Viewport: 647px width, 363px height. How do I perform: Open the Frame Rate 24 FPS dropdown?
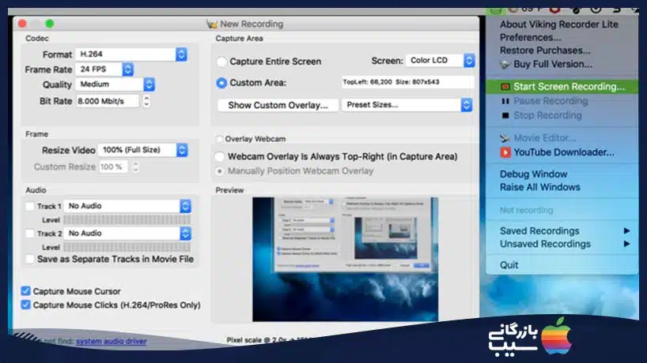(105, 69)
